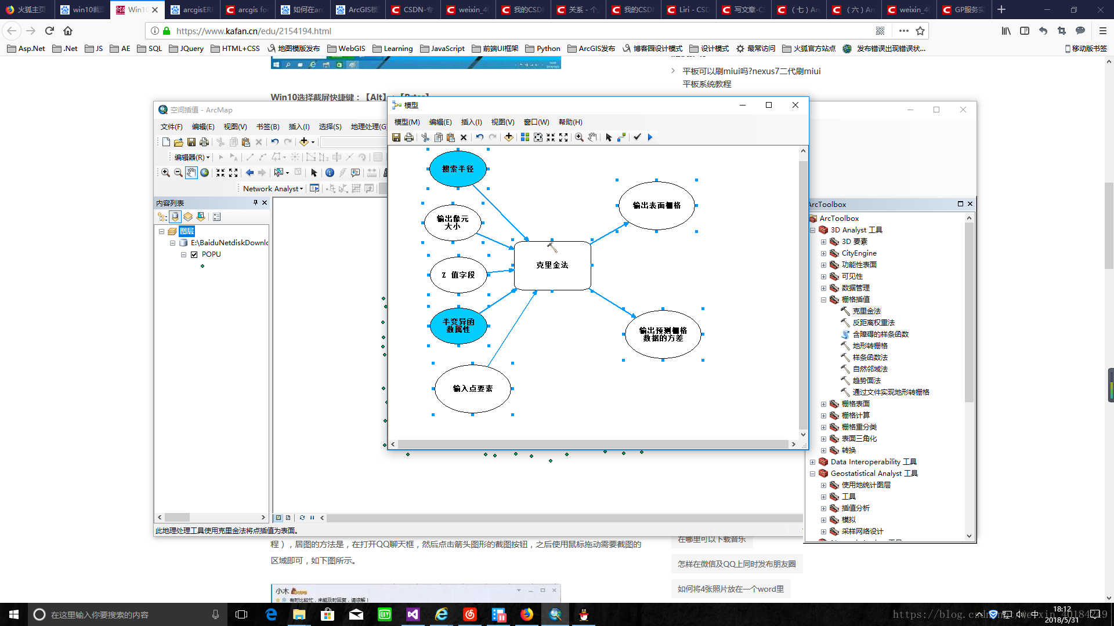Select the 输入点要素 ellipse in model
The height and width of the screenshot is (626, 1114).
tap(472, 389)
